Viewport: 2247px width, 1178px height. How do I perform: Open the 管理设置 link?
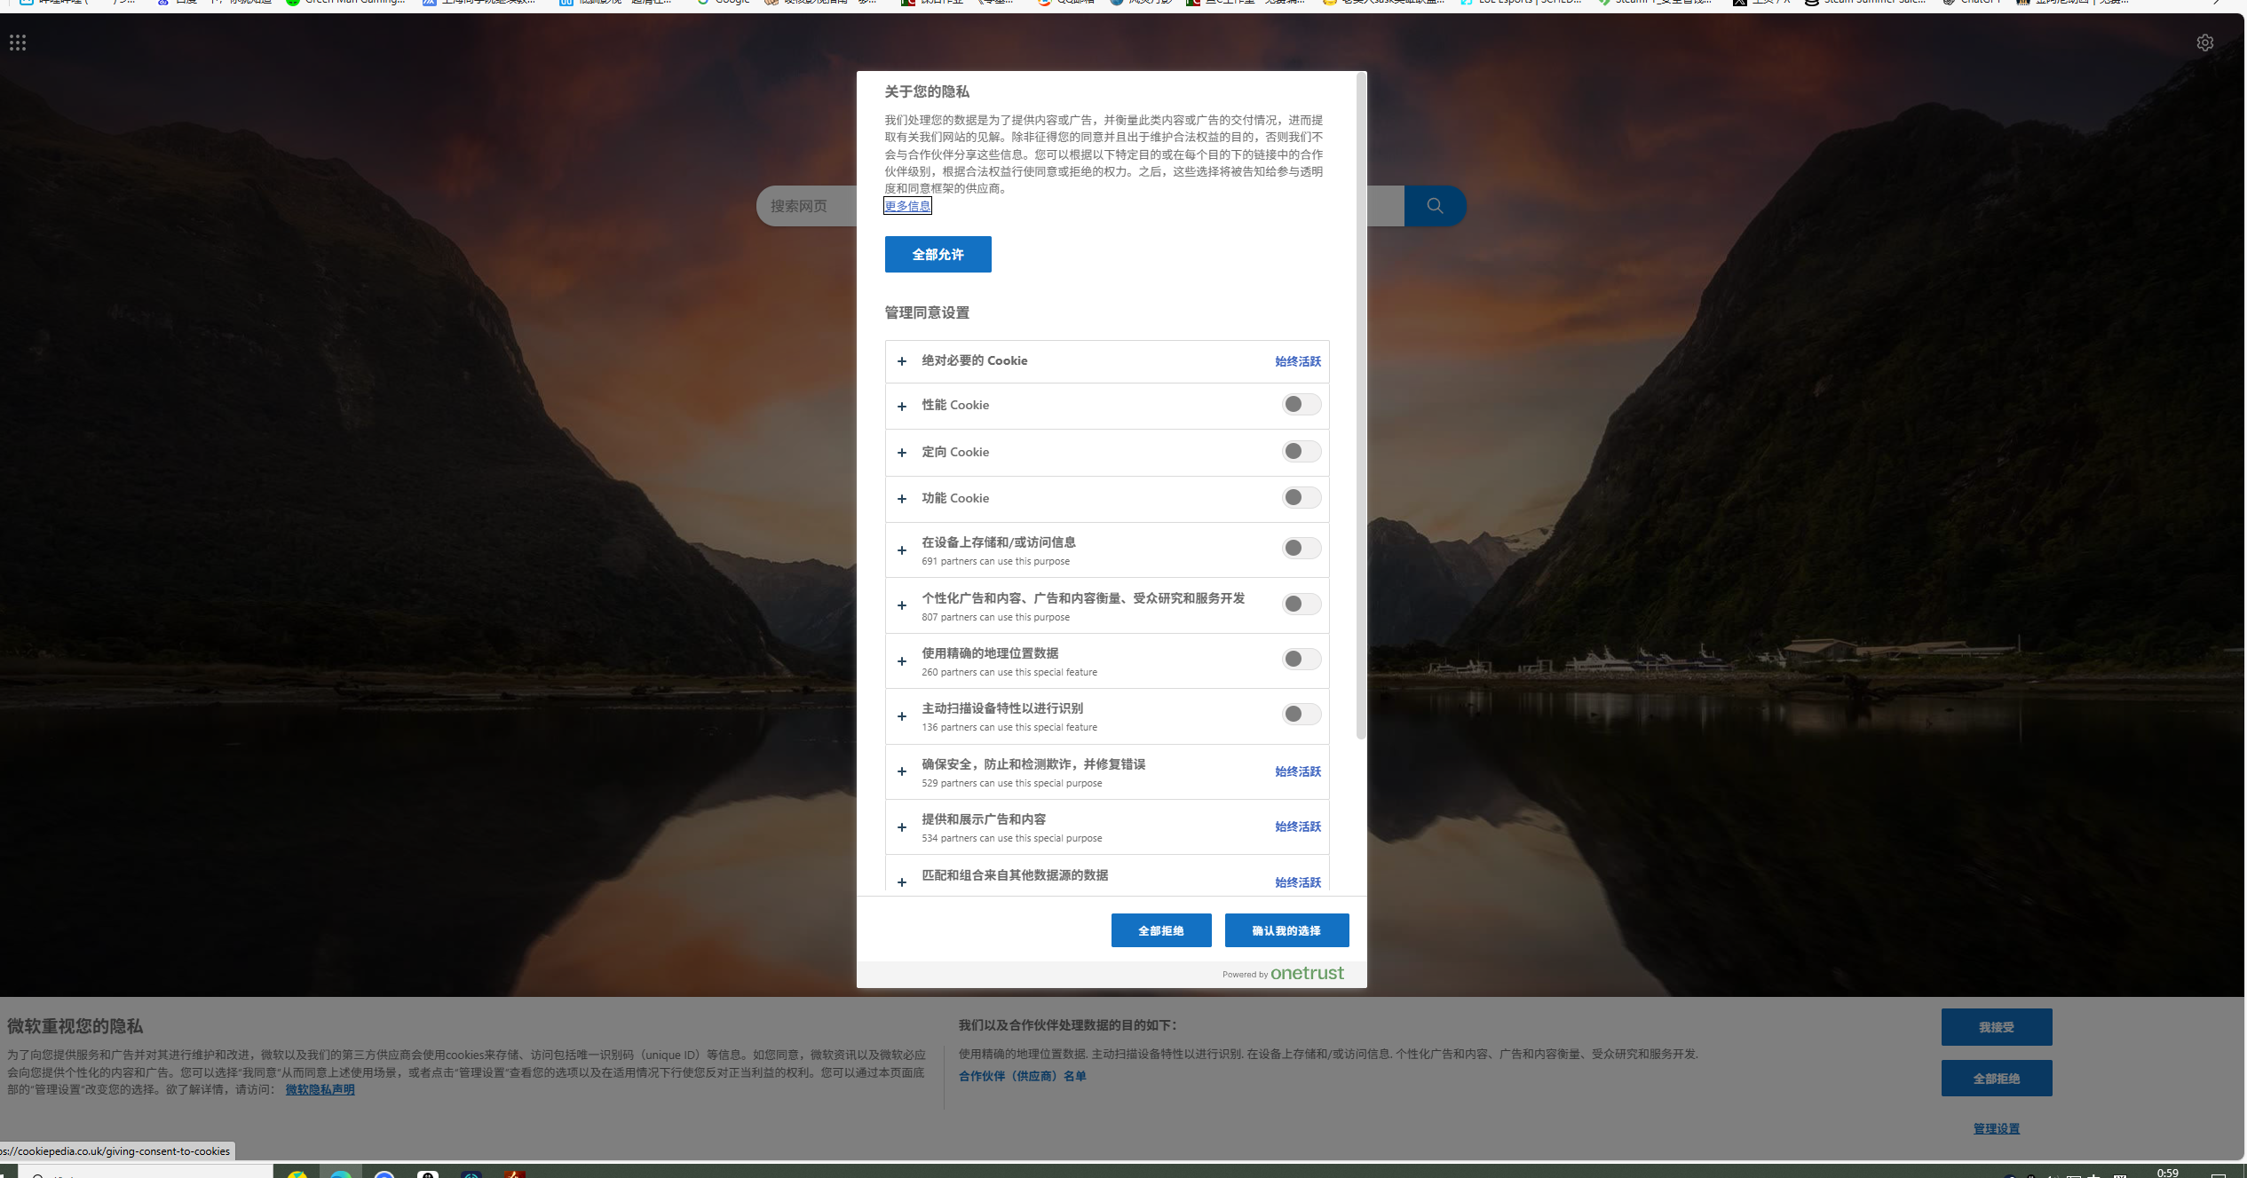coord(1997,1129)
